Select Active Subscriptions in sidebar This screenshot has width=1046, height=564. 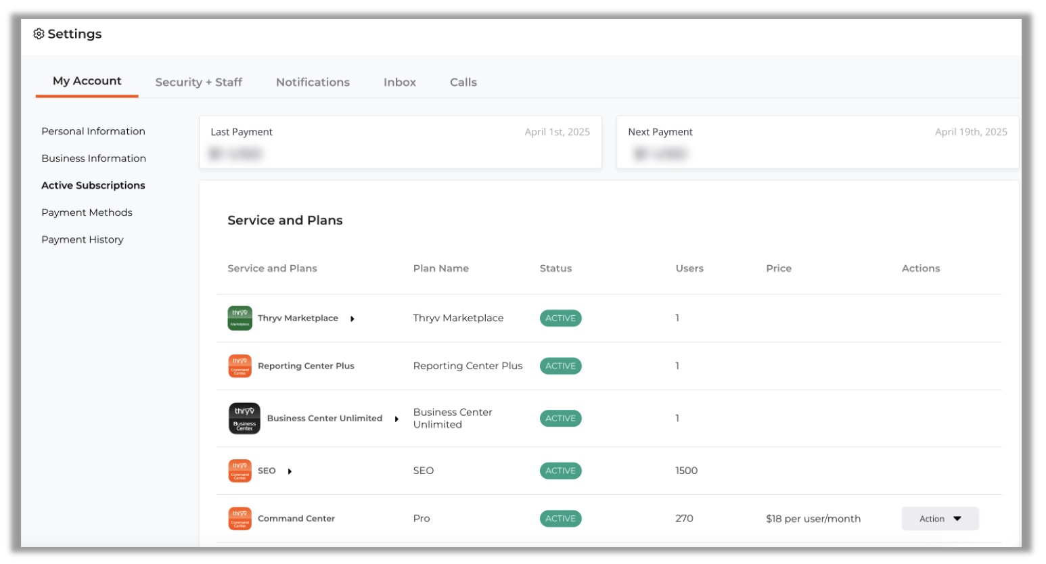coord(93,185)
